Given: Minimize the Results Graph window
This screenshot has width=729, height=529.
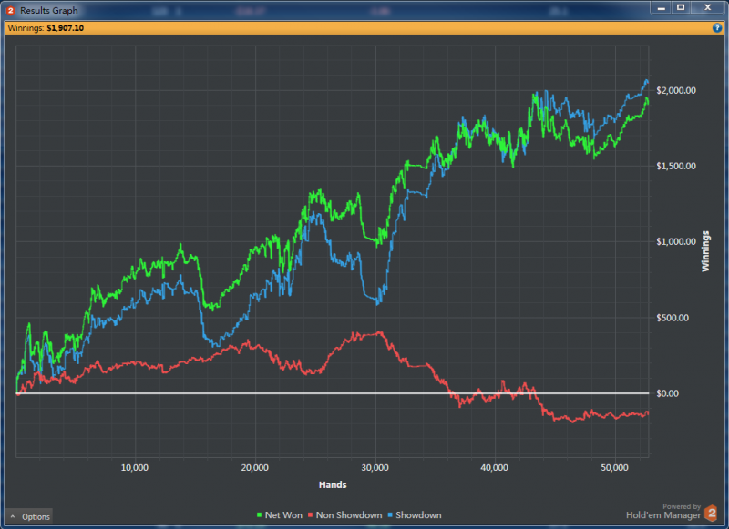Looking at the screenshot, I should point(662,7).
